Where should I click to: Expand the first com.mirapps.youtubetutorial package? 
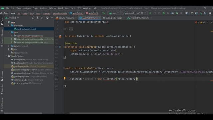pyautogui.click(x=12, y=36)
